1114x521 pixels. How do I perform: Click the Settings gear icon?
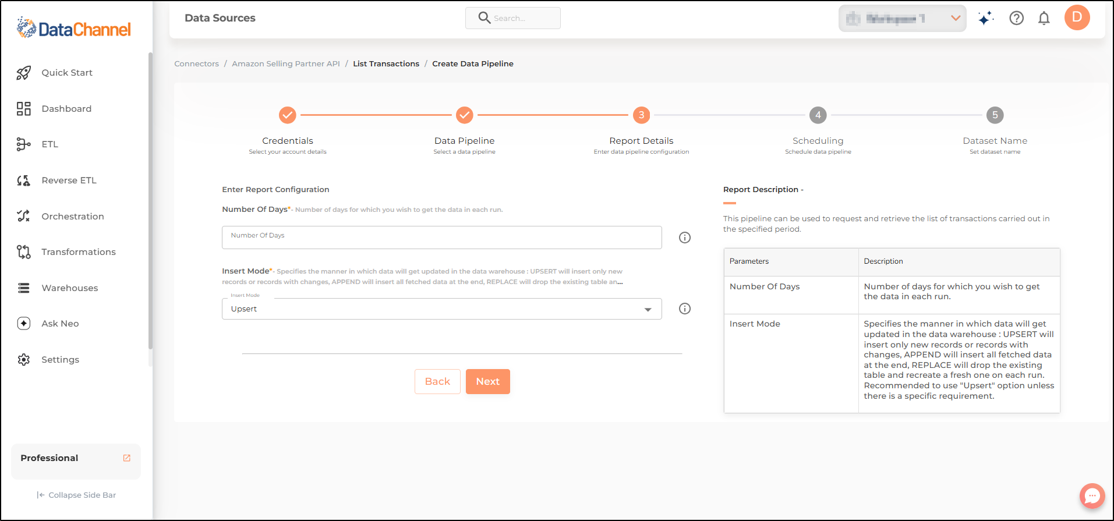pos(23,360)
